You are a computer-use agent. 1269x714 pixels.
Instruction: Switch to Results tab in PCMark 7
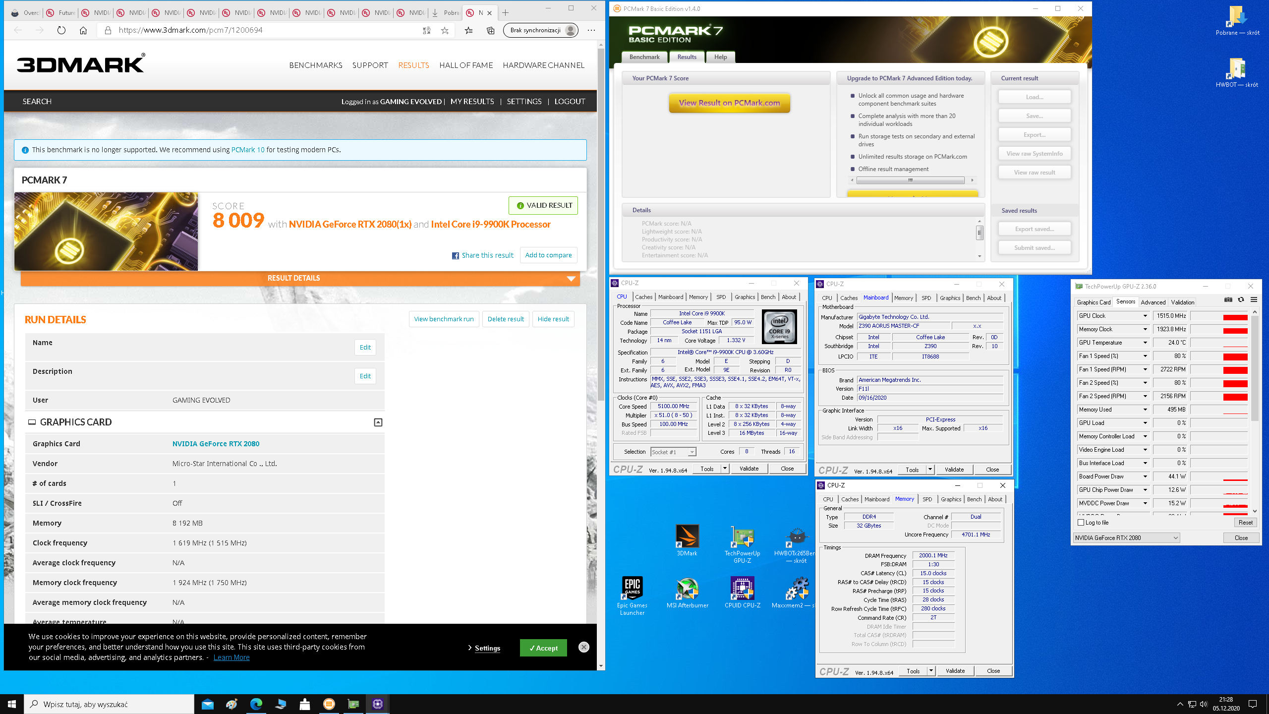[687, 57]
